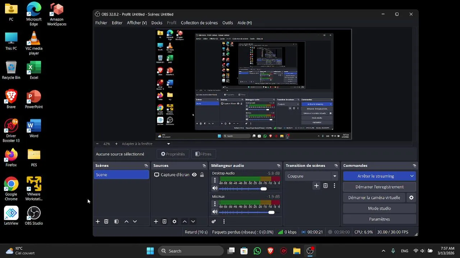Open source properties gear in Sources dock

[175, 221]
